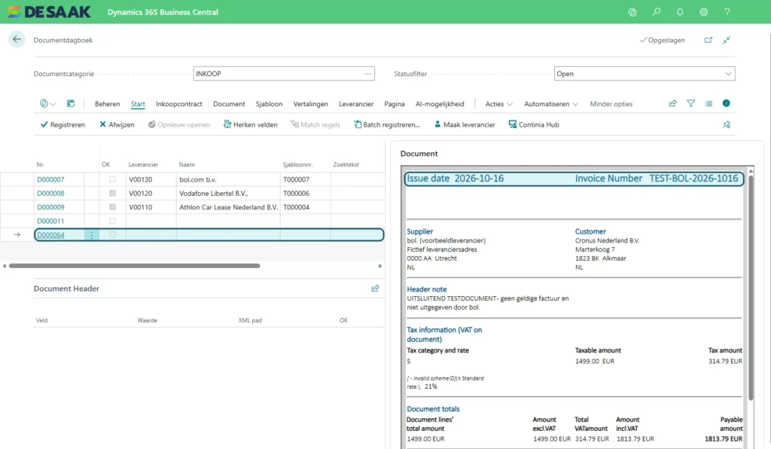Open lookup dots in Documentcategorie field
This screenshot has width=771, height=449.
(x=367, y=74)
